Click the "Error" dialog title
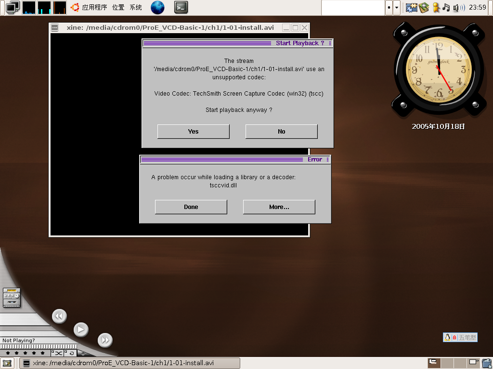 315,160
